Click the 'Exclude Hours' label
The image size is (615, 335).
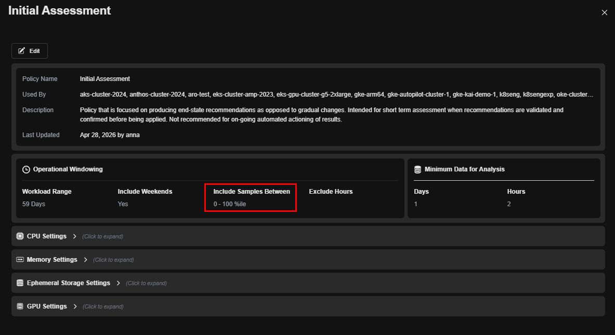pos(331,192)
